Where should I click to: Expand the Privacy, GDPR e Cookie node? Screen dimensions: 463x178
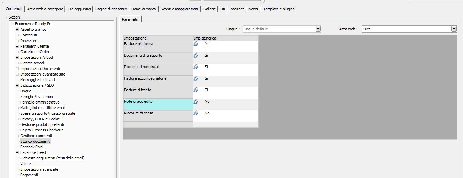(x=17, y=119)
